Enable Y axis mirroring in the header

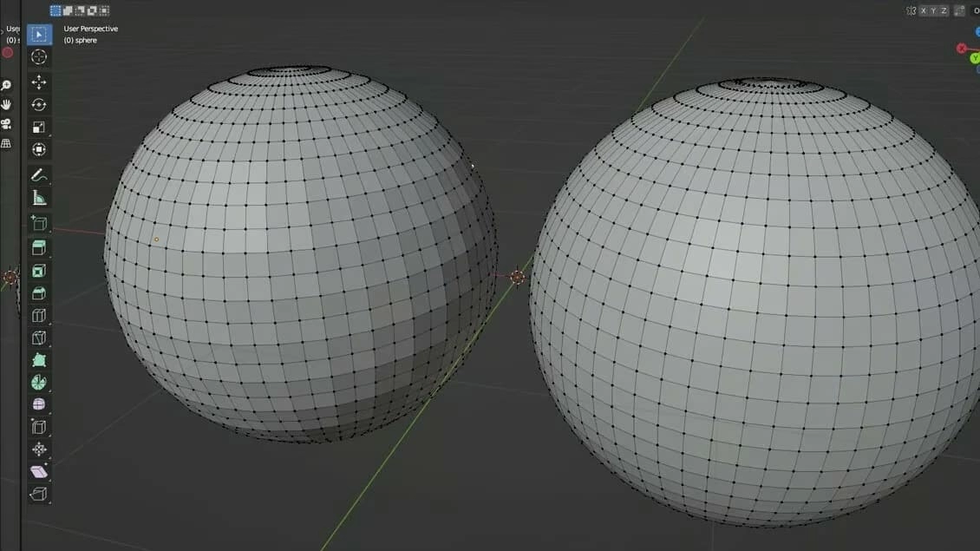tap(934, 10)
